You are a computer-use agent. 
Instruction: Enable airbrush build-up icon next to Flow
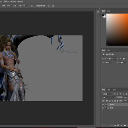[15, 6]
